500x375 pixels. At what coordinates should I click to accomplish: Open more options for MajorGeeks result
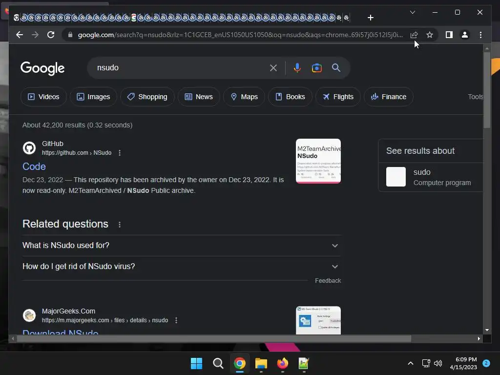tap(176, 320)
